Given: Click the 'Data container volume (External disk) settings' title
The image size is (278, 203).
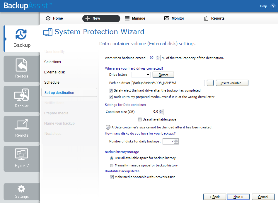Looking at the screenshot, I should tap(147, 44).
